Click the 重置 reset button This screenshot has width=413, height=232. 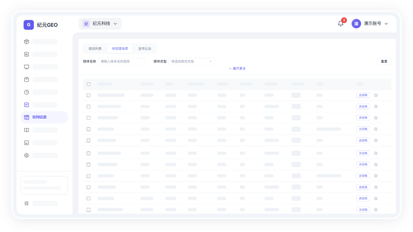click(384, 62)
